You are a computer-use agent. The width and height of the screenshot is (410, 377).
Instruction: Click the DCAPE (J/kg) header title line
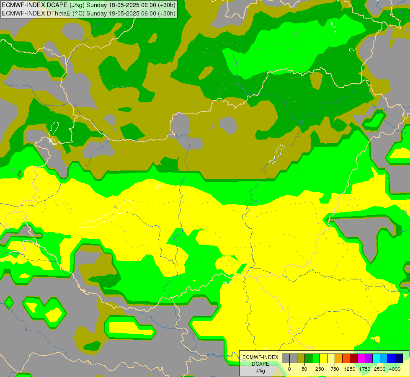(88, 5)
